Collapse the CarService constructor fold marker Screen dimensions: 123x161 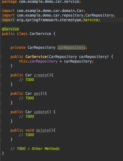coord(1,56)
